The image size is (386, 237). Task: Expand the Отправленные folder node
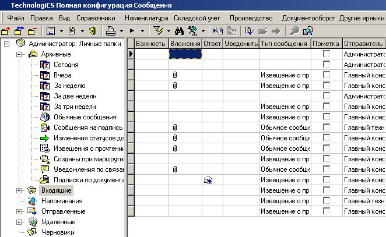[x=19, y=212]
